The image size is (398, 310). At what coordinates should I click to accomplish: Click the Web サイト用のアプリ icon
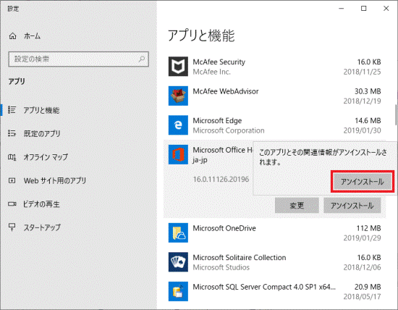[12, 180]
